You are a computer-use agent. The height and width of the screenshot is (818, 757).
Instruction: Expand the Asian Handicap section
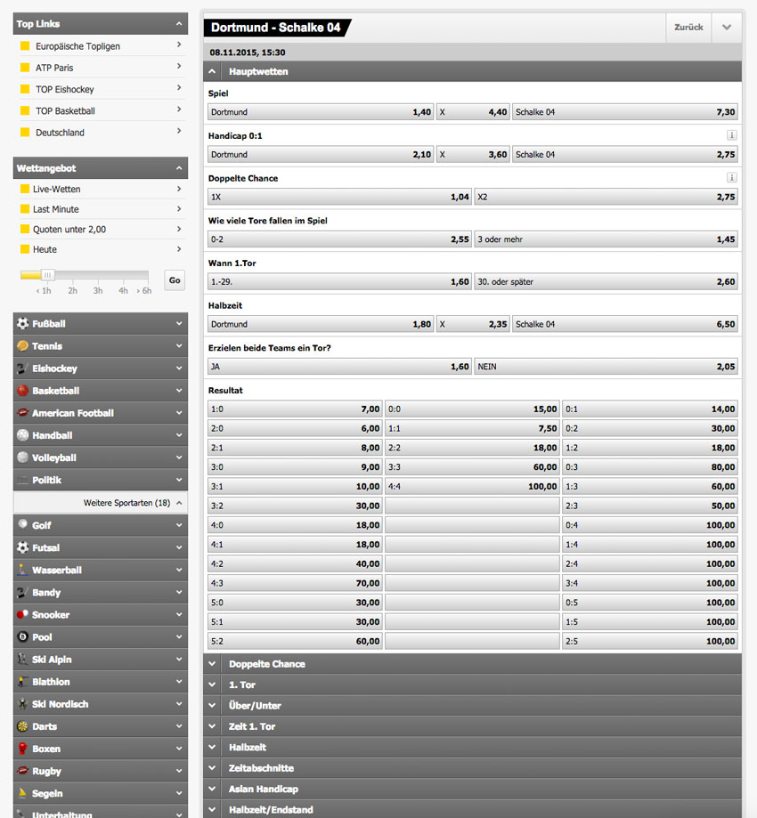473,789
